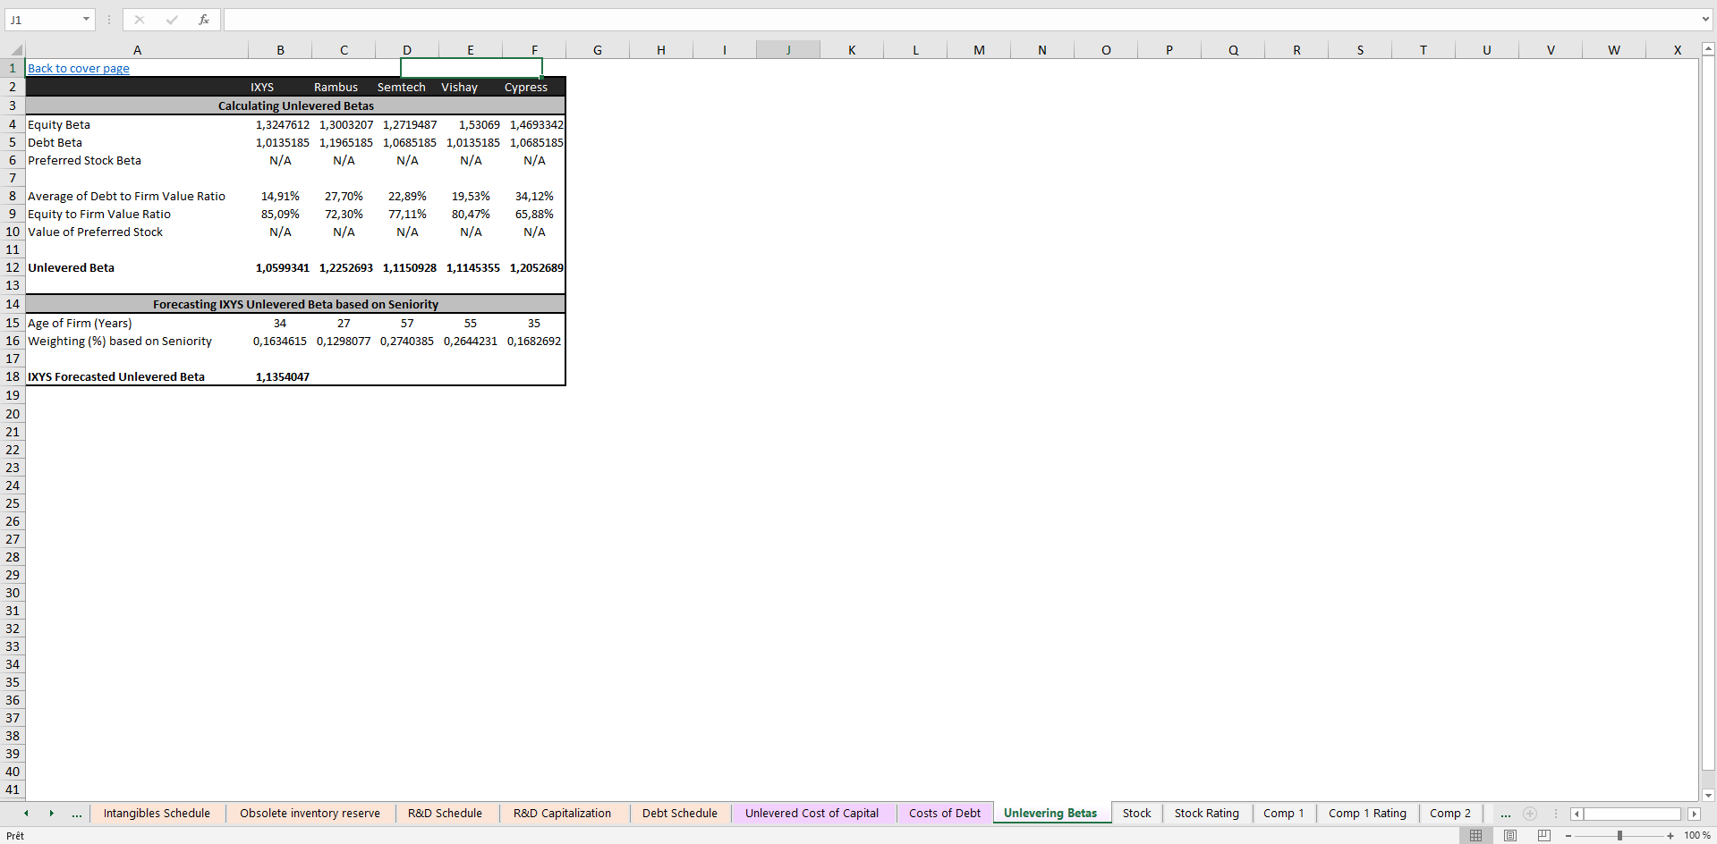Select the Unlevered Beta label cell
Image resolution: width=1717 pixels, height=844 pixels.
click(x=137, y=267)
